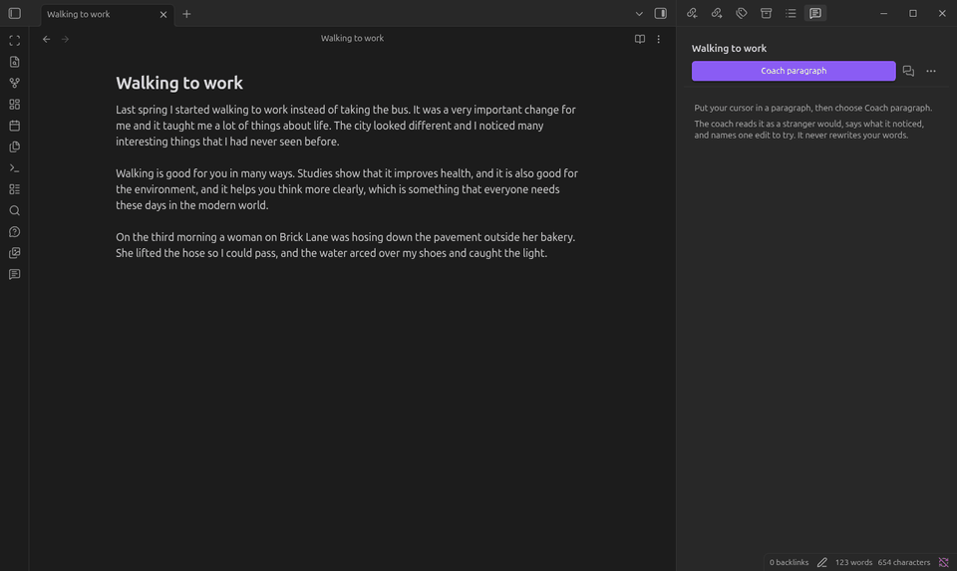Click the ribbon's bottom message-lines icon
This screenshot has width=957, height=571.
(x=15, y=274)
